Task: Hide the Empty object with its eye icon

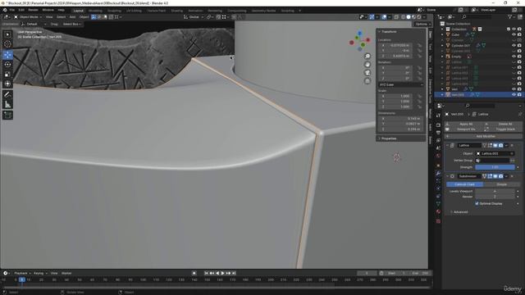Action: (x=514, y=57)
